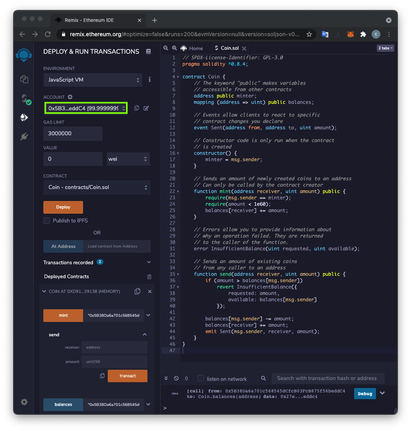
Task: Switch to the Home tab
Action: (192, 48)
